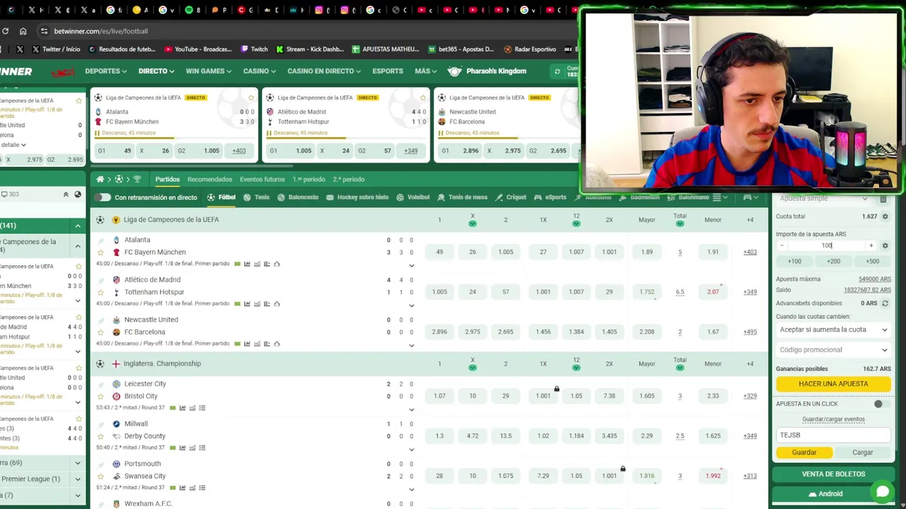Screen dimensions: 906x509
Task: Click the Guardar button
Action: [804, 452]
